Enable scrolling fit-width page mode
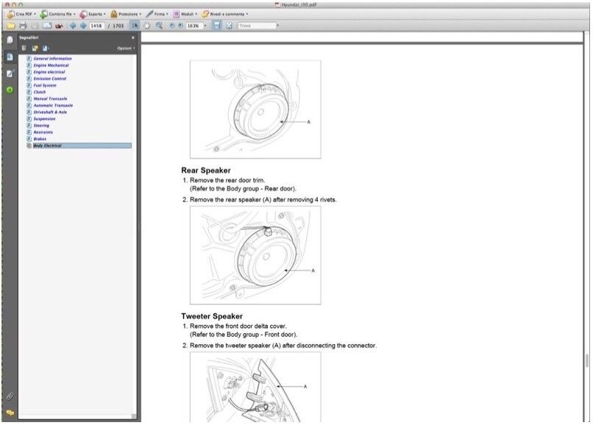Screen dimensions: 593x428 pyautogui.click(x=217, y=26)
